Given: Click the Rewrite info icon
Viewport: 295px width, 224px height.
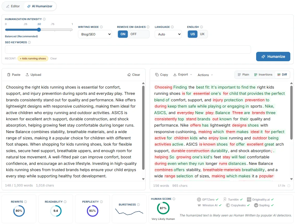Looking at the screenshot, I should coord(25,202).
